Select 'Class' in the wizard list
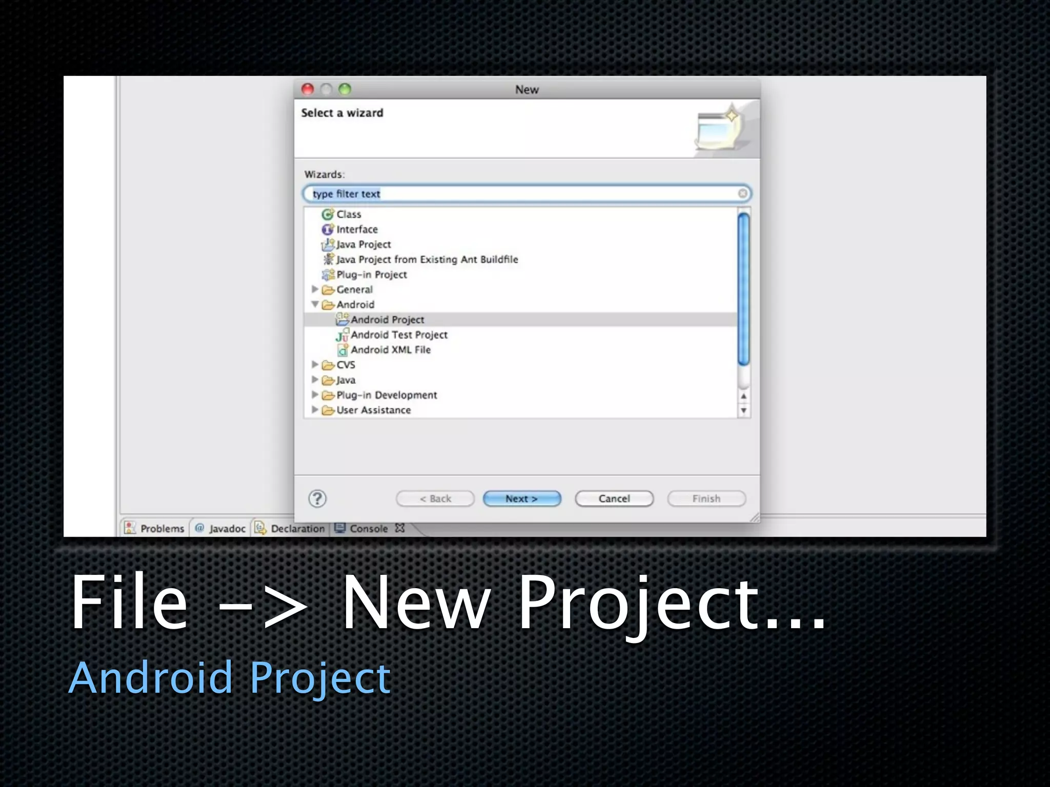1050x787 pixels. [349, 214]
